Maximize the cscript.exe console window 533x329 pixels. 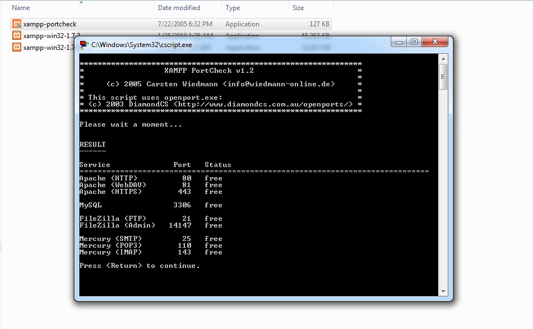click(414, 42)
